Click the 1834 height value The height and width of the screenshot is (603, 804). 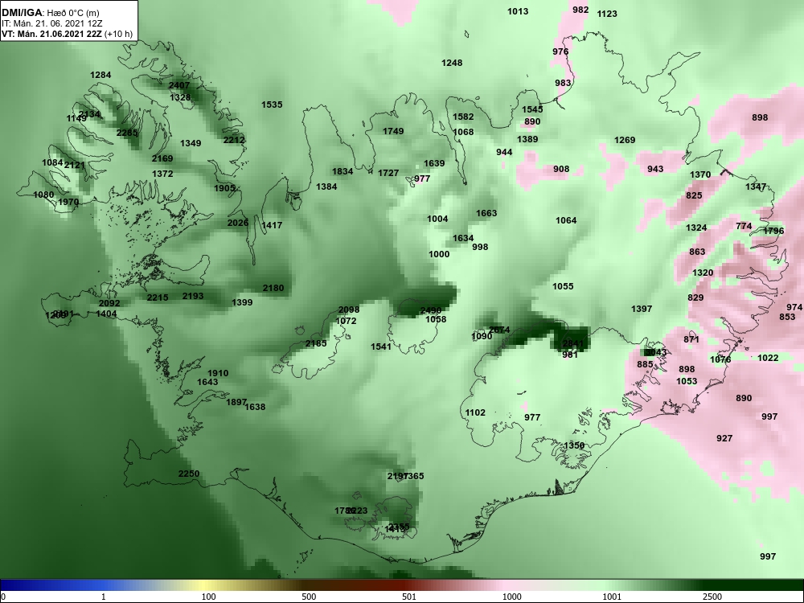click(x=343, y=171)
